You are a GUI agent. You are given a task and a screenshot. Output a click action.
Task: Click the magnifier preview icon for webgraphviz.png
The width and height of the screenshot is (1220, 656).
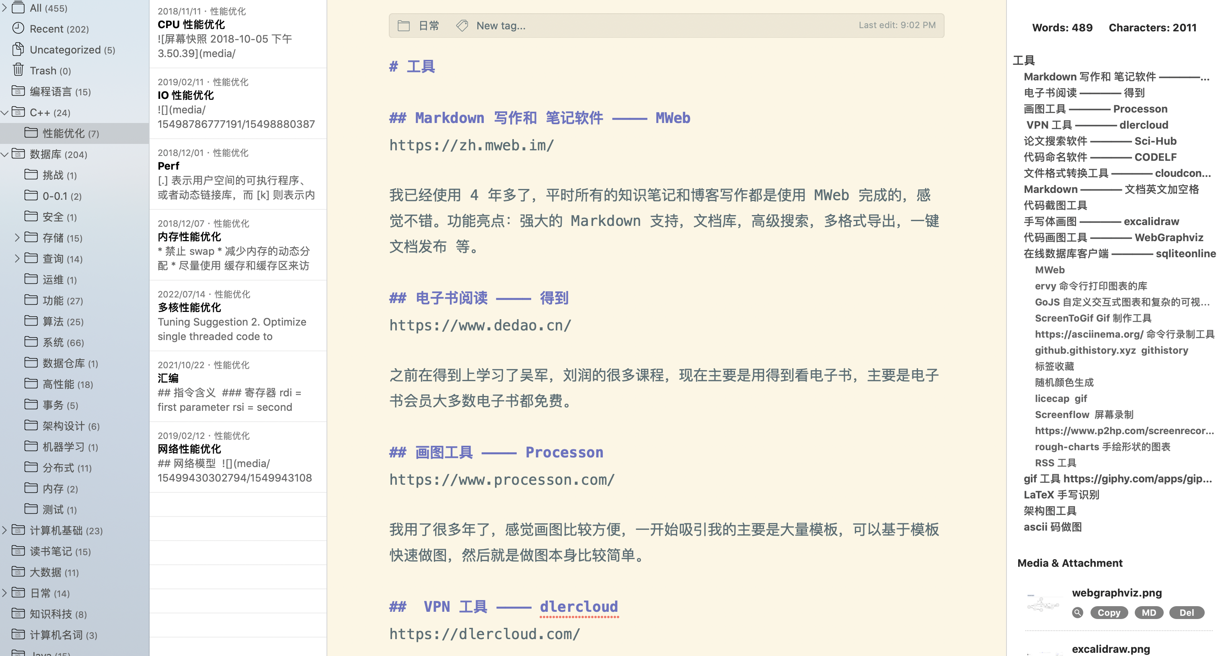[x=1077, y=613]
